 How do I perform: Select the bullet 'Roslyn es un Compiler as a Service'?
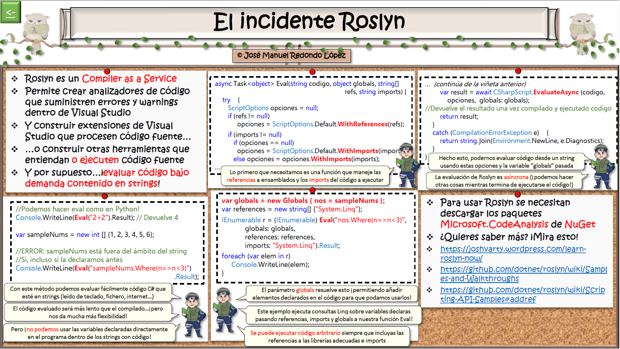pyautogui.click(x=101, y=79)
